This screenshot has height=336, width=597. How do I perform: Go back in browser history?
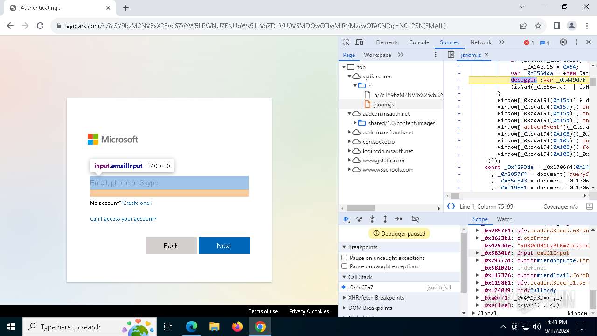10,26
